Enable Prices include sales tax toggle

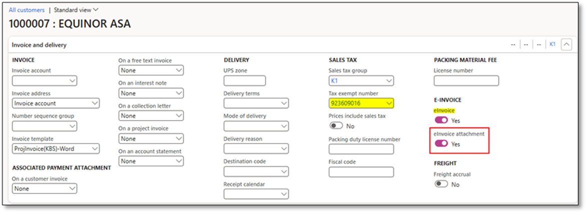pyautogui.click(x=336, y=126)
